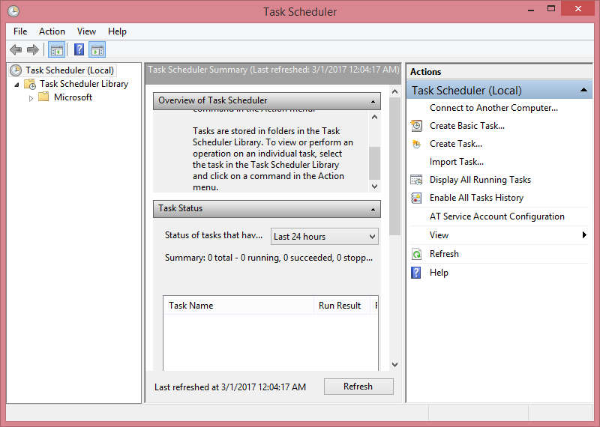
Task: Select Task Scheduler (Local) tree root
Action: pos(70,70)
